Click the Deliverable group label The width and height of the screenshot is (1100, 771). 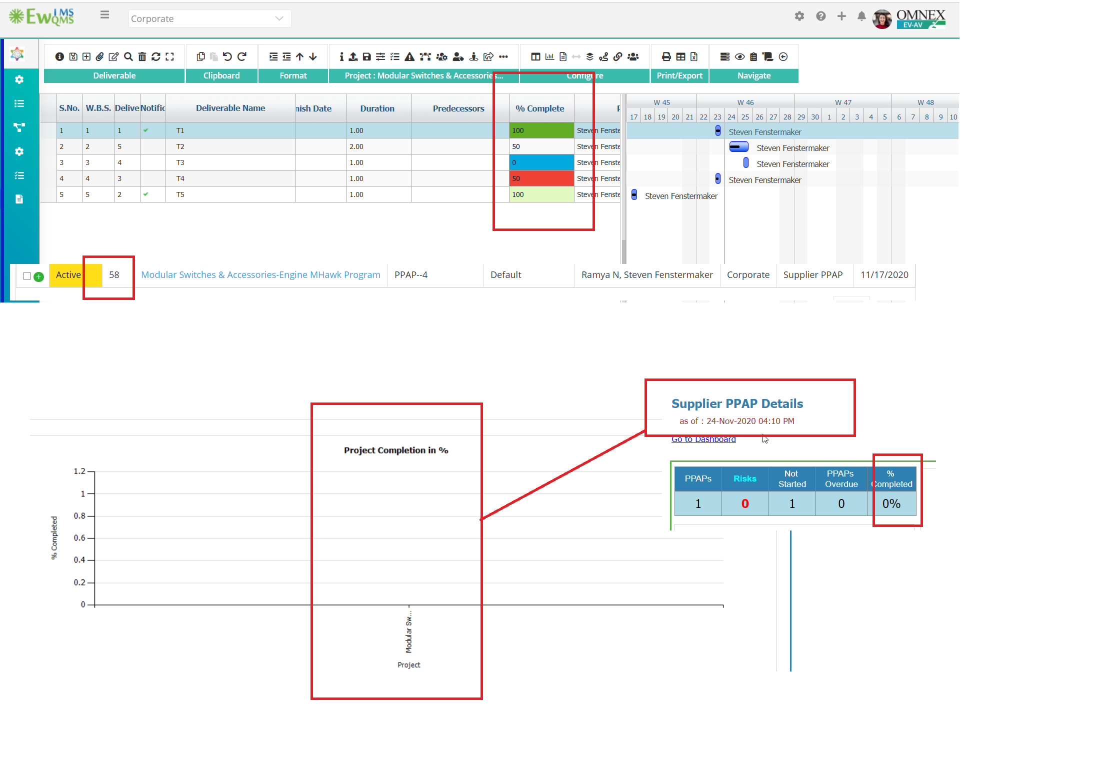pyautogui.click(x=114, y=76)
